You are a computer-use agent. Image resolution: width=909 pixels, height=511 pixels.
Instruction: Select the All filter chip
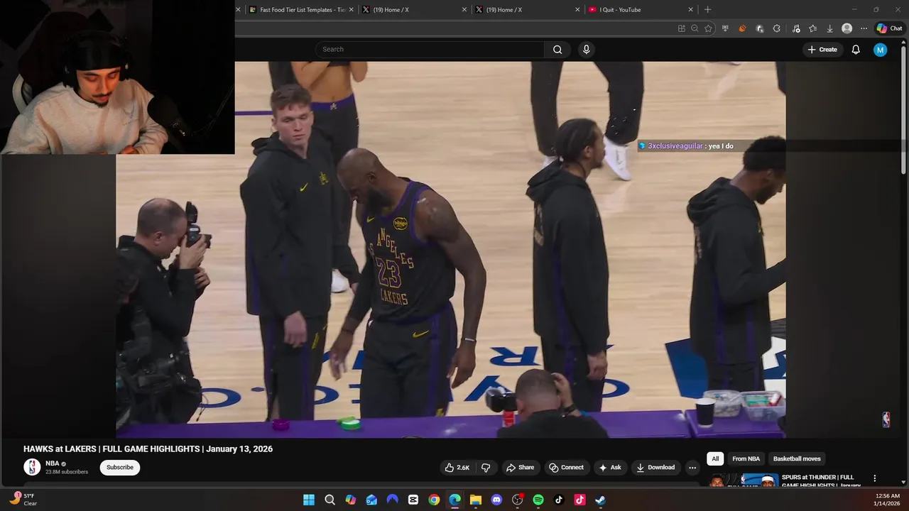pyautogui.click(x=715, y=458)
